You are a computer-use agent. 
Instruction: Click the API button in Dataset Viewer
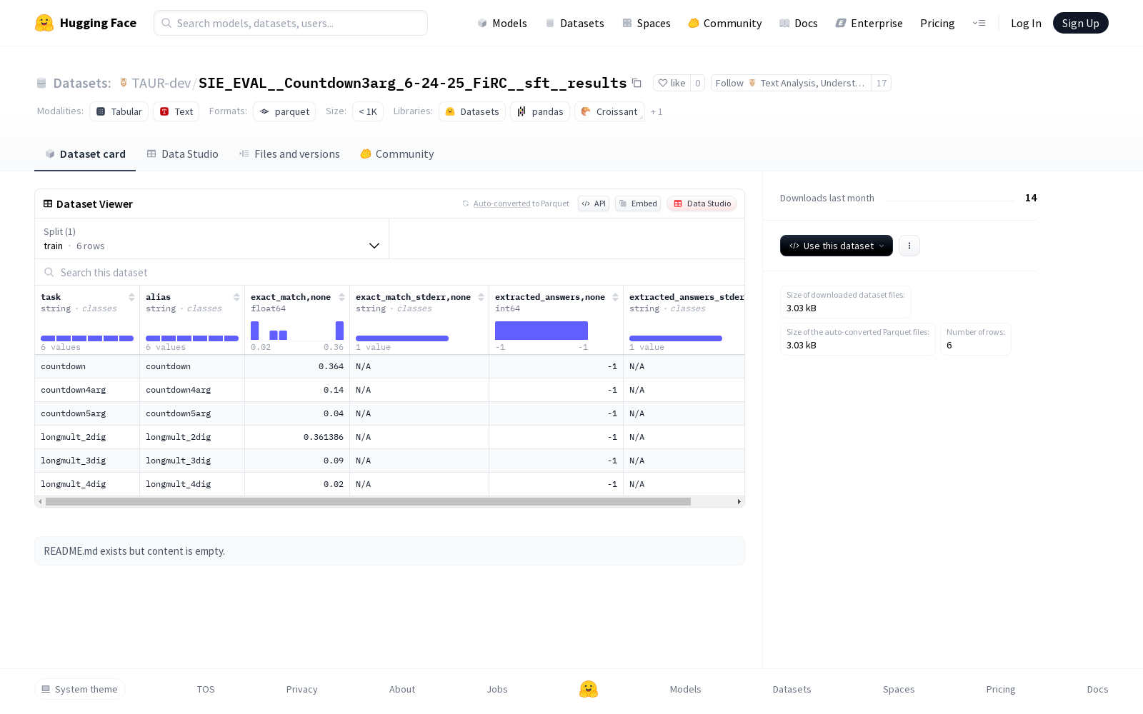point(594,203)
